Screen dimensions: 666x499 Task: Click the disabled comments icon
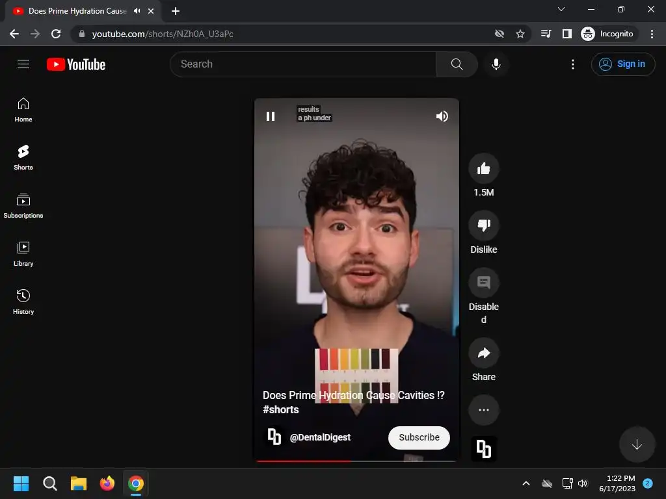pyautogui.click(x=483, y=283)
